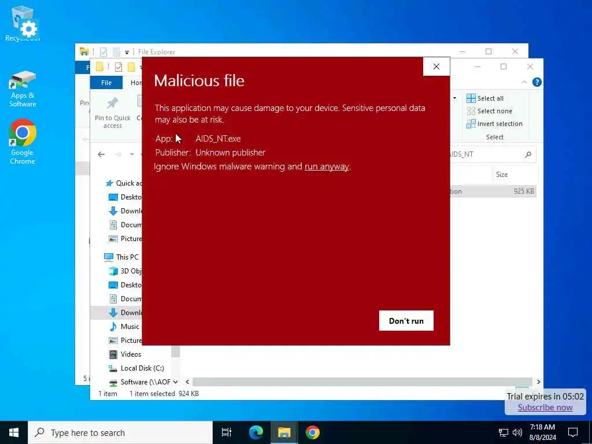Screen dimensions: 592x444
Task: Open Pictures under This PC
Action: point(125,340)
